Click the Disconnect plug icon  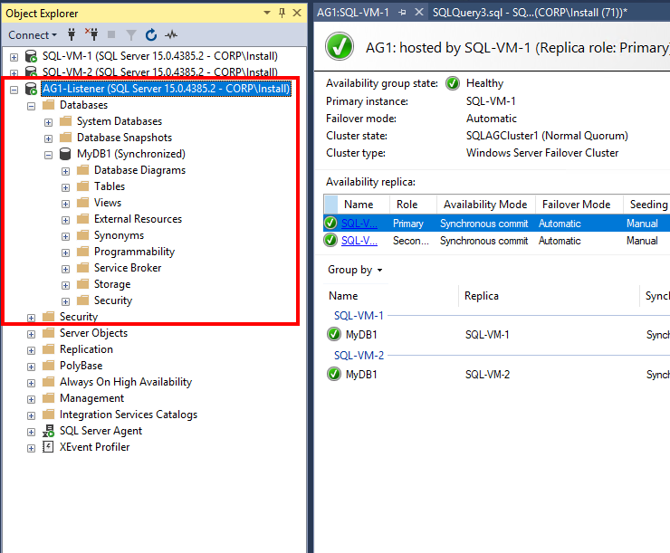pos(91,34)
